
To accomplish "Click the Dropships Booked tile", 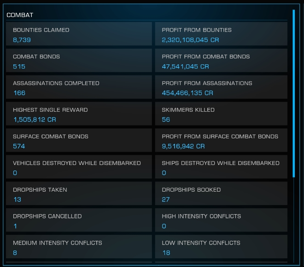I will (221, 193).
